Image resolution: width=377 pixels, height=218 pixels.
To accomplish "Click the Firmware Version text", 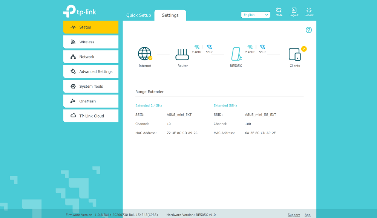I will [x=112, y=215].
